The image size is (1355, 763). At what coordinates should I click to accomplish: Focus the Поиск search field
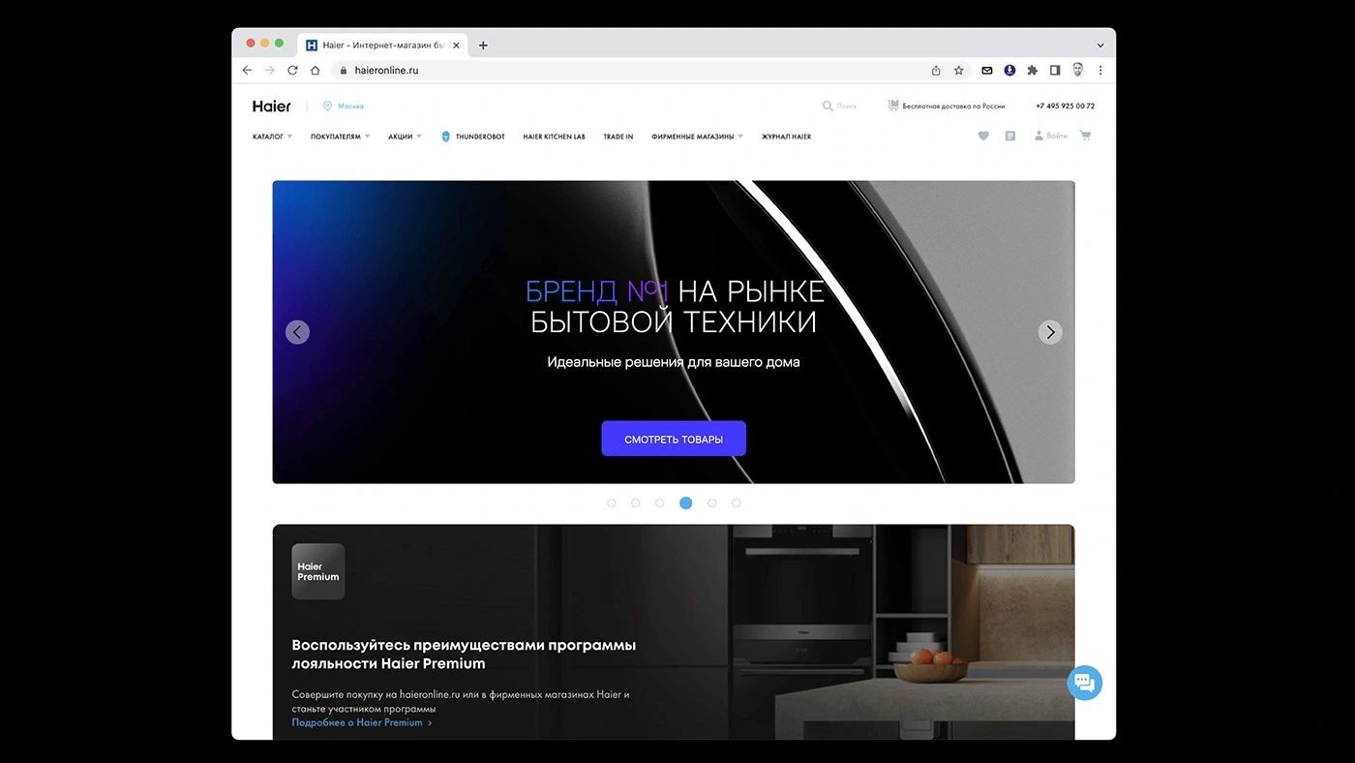[840, 107]
